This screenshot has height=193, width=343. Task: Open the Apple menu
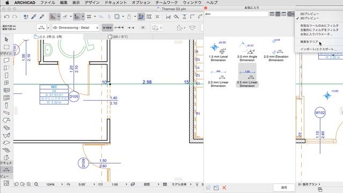point(7,3)
